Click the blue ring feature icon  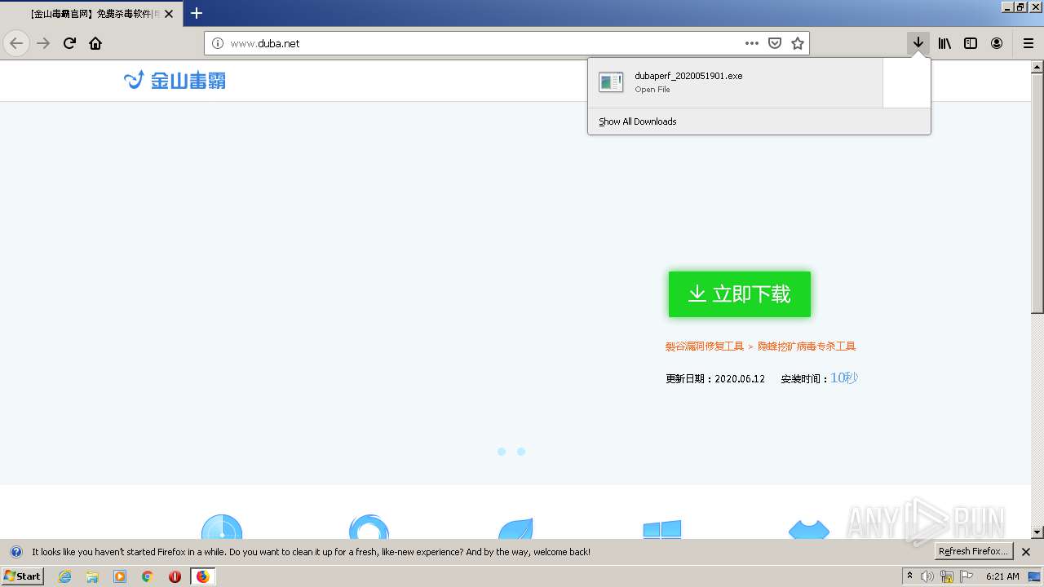tap(369, 527)
